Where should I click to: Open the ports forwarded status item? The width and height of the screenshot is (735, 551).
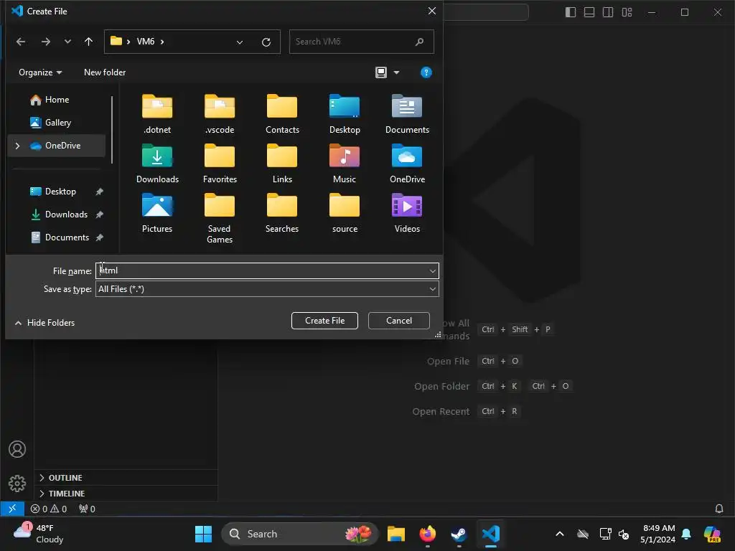[87, 509]
